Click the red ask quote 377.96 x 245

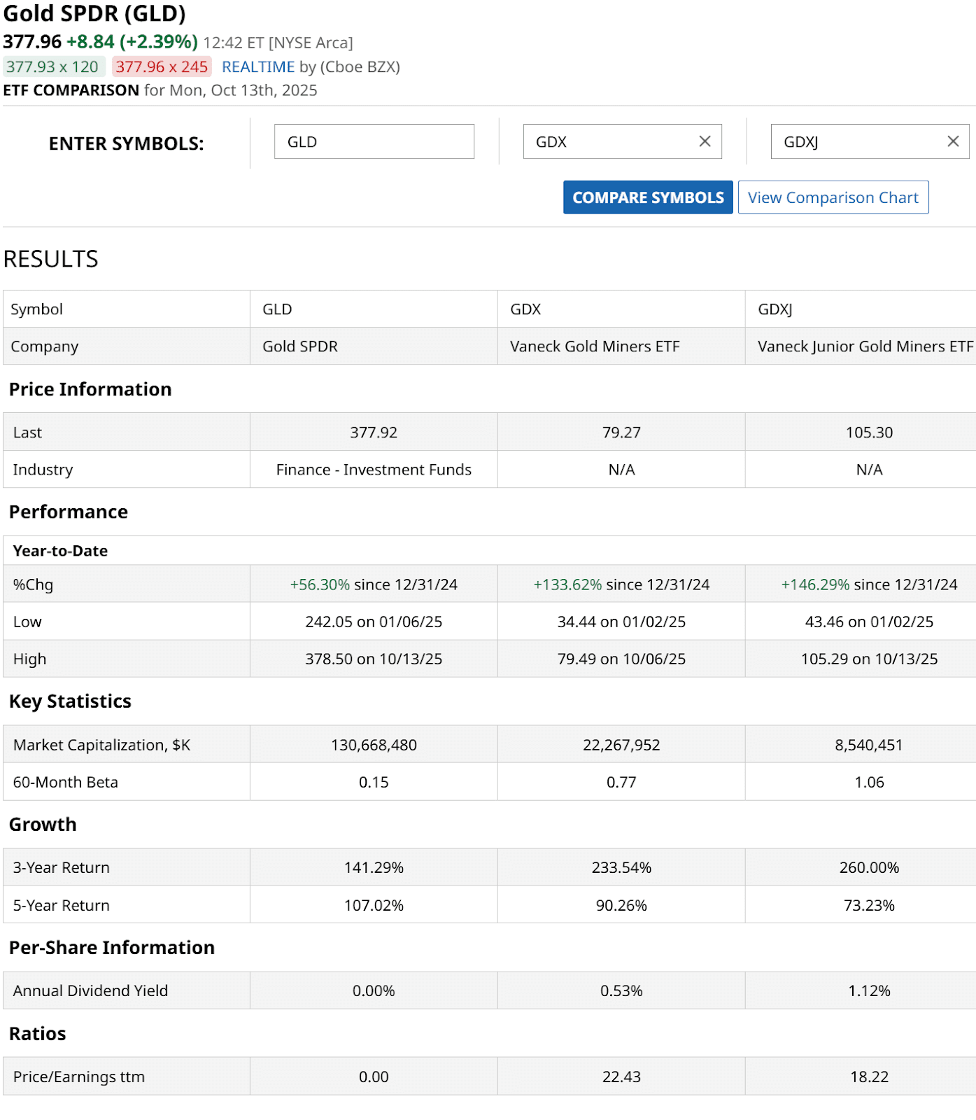point(162,67)
